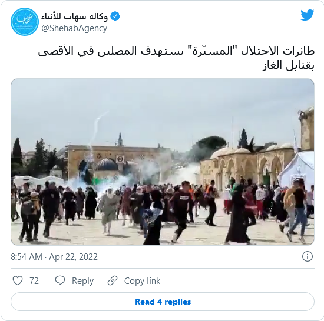Click the Copy link text
324x321 pixels.
click(142, 281)
